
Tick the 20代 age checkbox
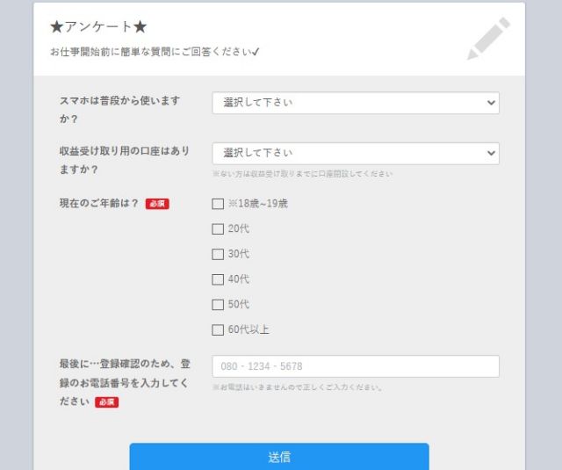[x=218, y=229]
